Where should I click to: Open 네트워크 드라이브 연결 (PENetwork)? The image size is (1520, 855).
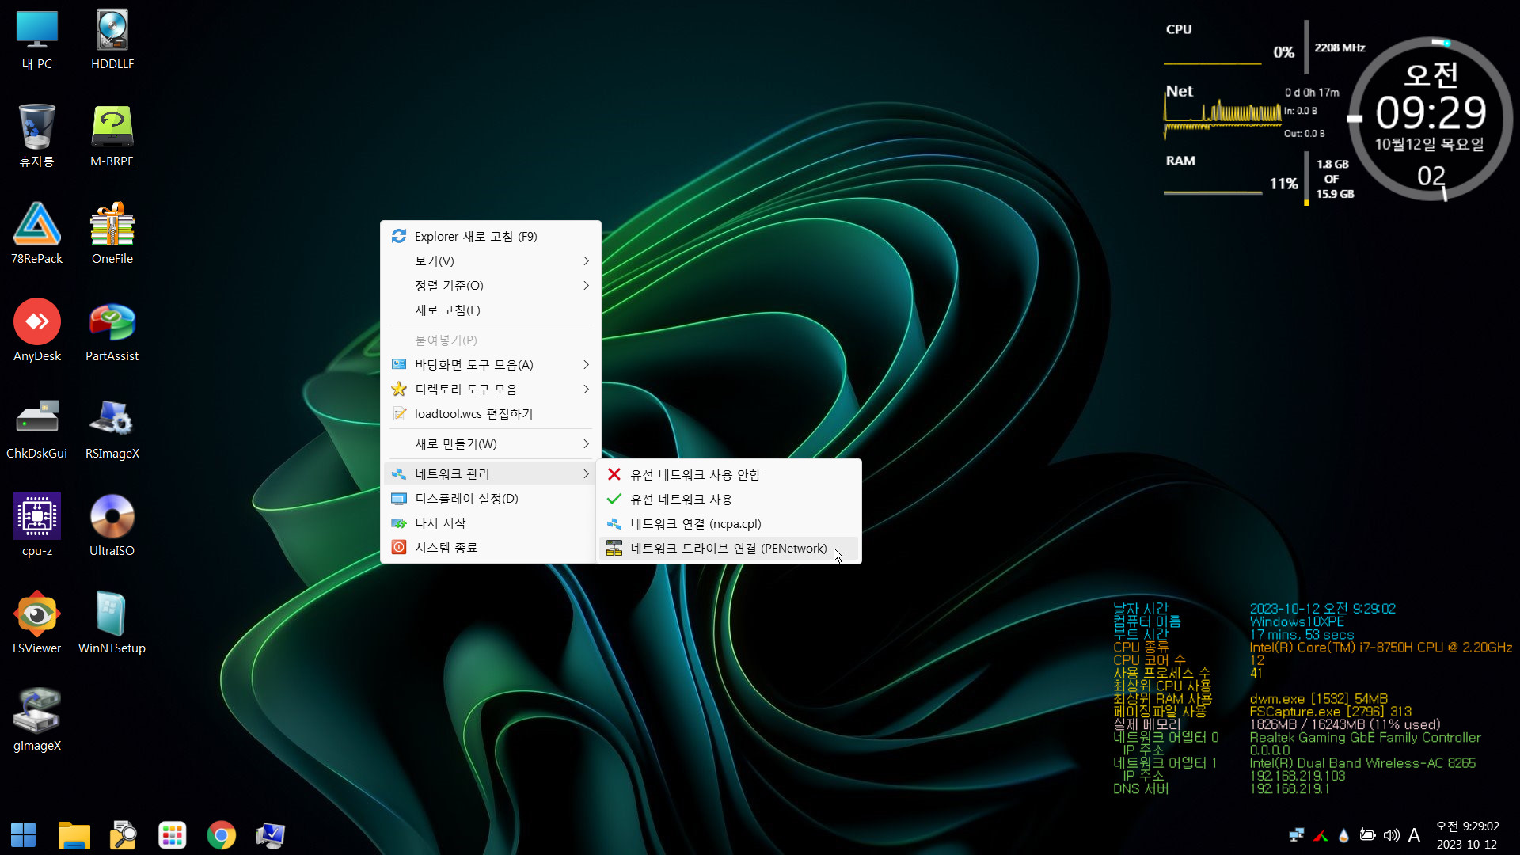[x=729, y=549]
